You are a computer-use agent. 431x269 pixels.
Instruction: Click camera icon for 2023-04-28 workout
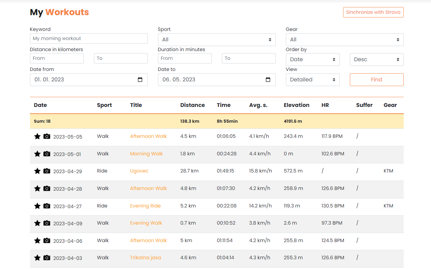[x=47, y=188]
